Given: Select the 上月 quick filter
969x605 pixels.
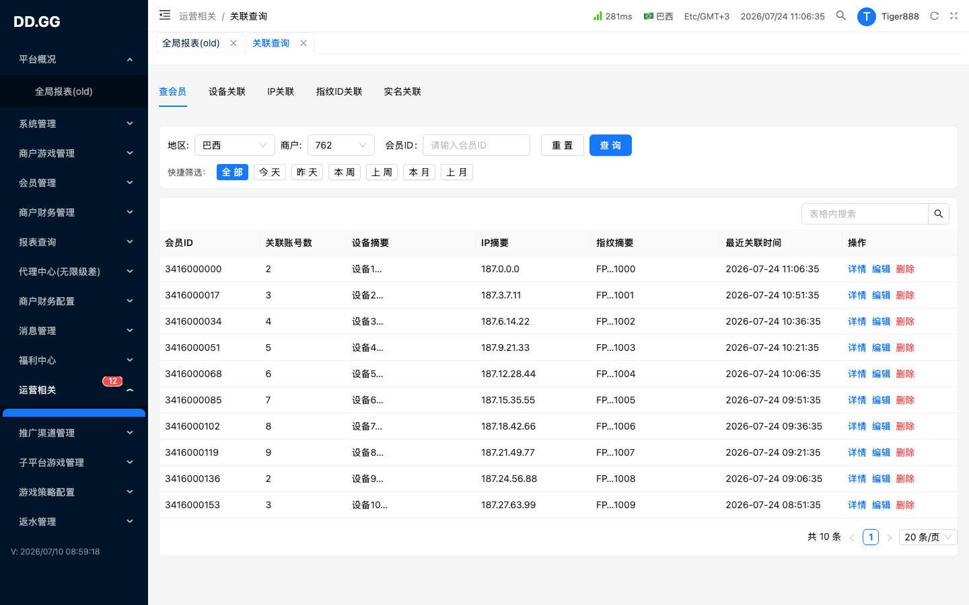Looking at the screenshot, I should pos(457,172).
